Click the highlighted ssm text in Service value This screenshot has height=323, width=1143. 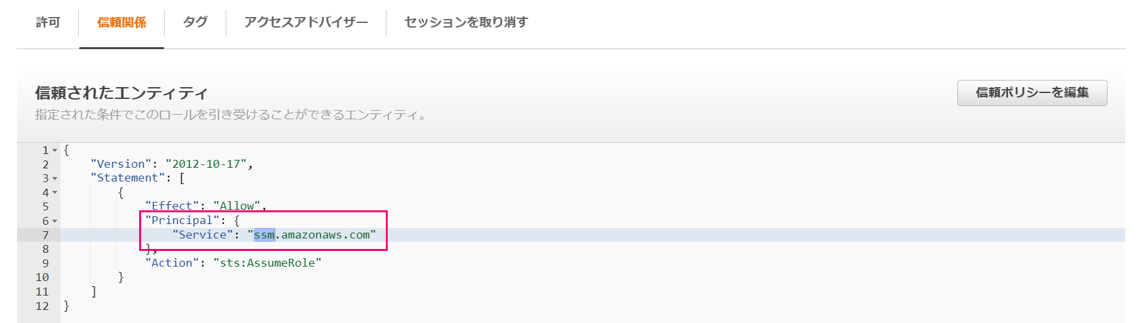(264, 235)
